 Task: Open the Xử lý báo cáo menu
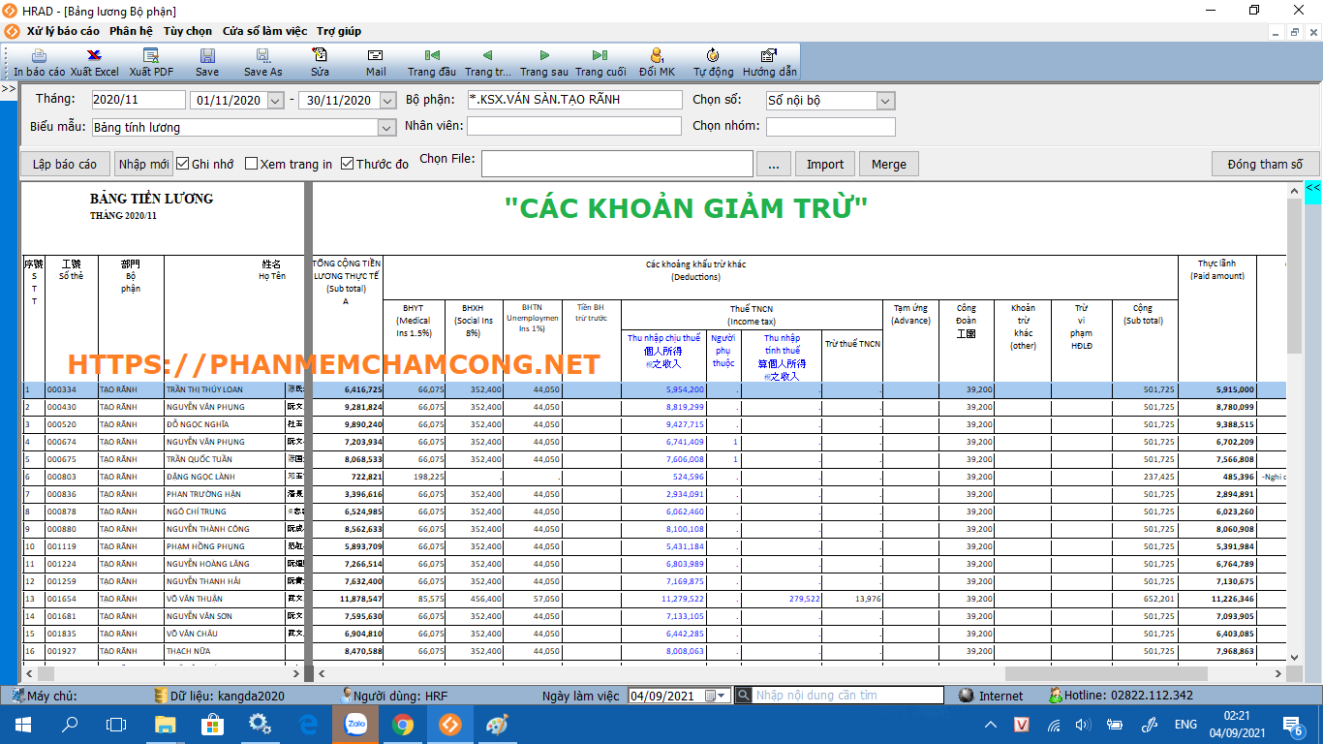pyautogui.click(x=63, y=31)
